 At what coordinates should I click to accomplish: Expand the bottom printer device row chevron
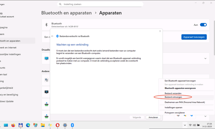point(205,116)
